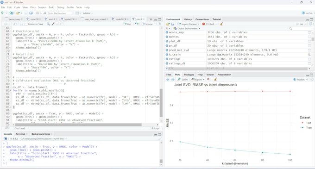Click the code tools magic wand icon

point(53,24)
